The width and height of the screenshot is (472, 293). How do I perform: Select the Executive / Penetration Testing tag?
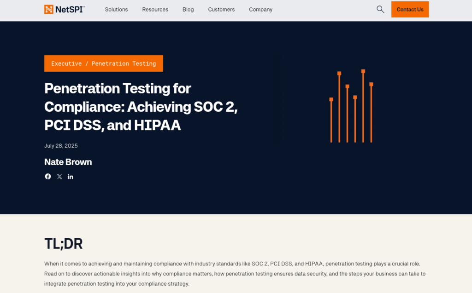104,63
